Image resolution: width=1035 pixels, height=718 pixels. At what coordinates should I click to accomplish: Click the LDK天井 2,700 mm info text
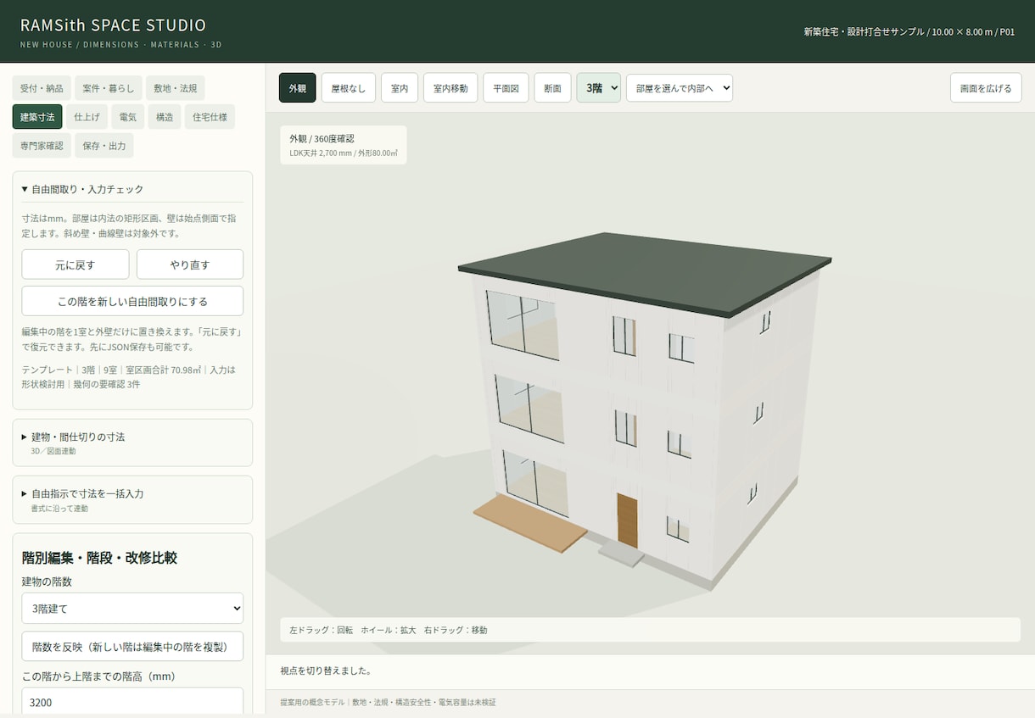[344, 153]
